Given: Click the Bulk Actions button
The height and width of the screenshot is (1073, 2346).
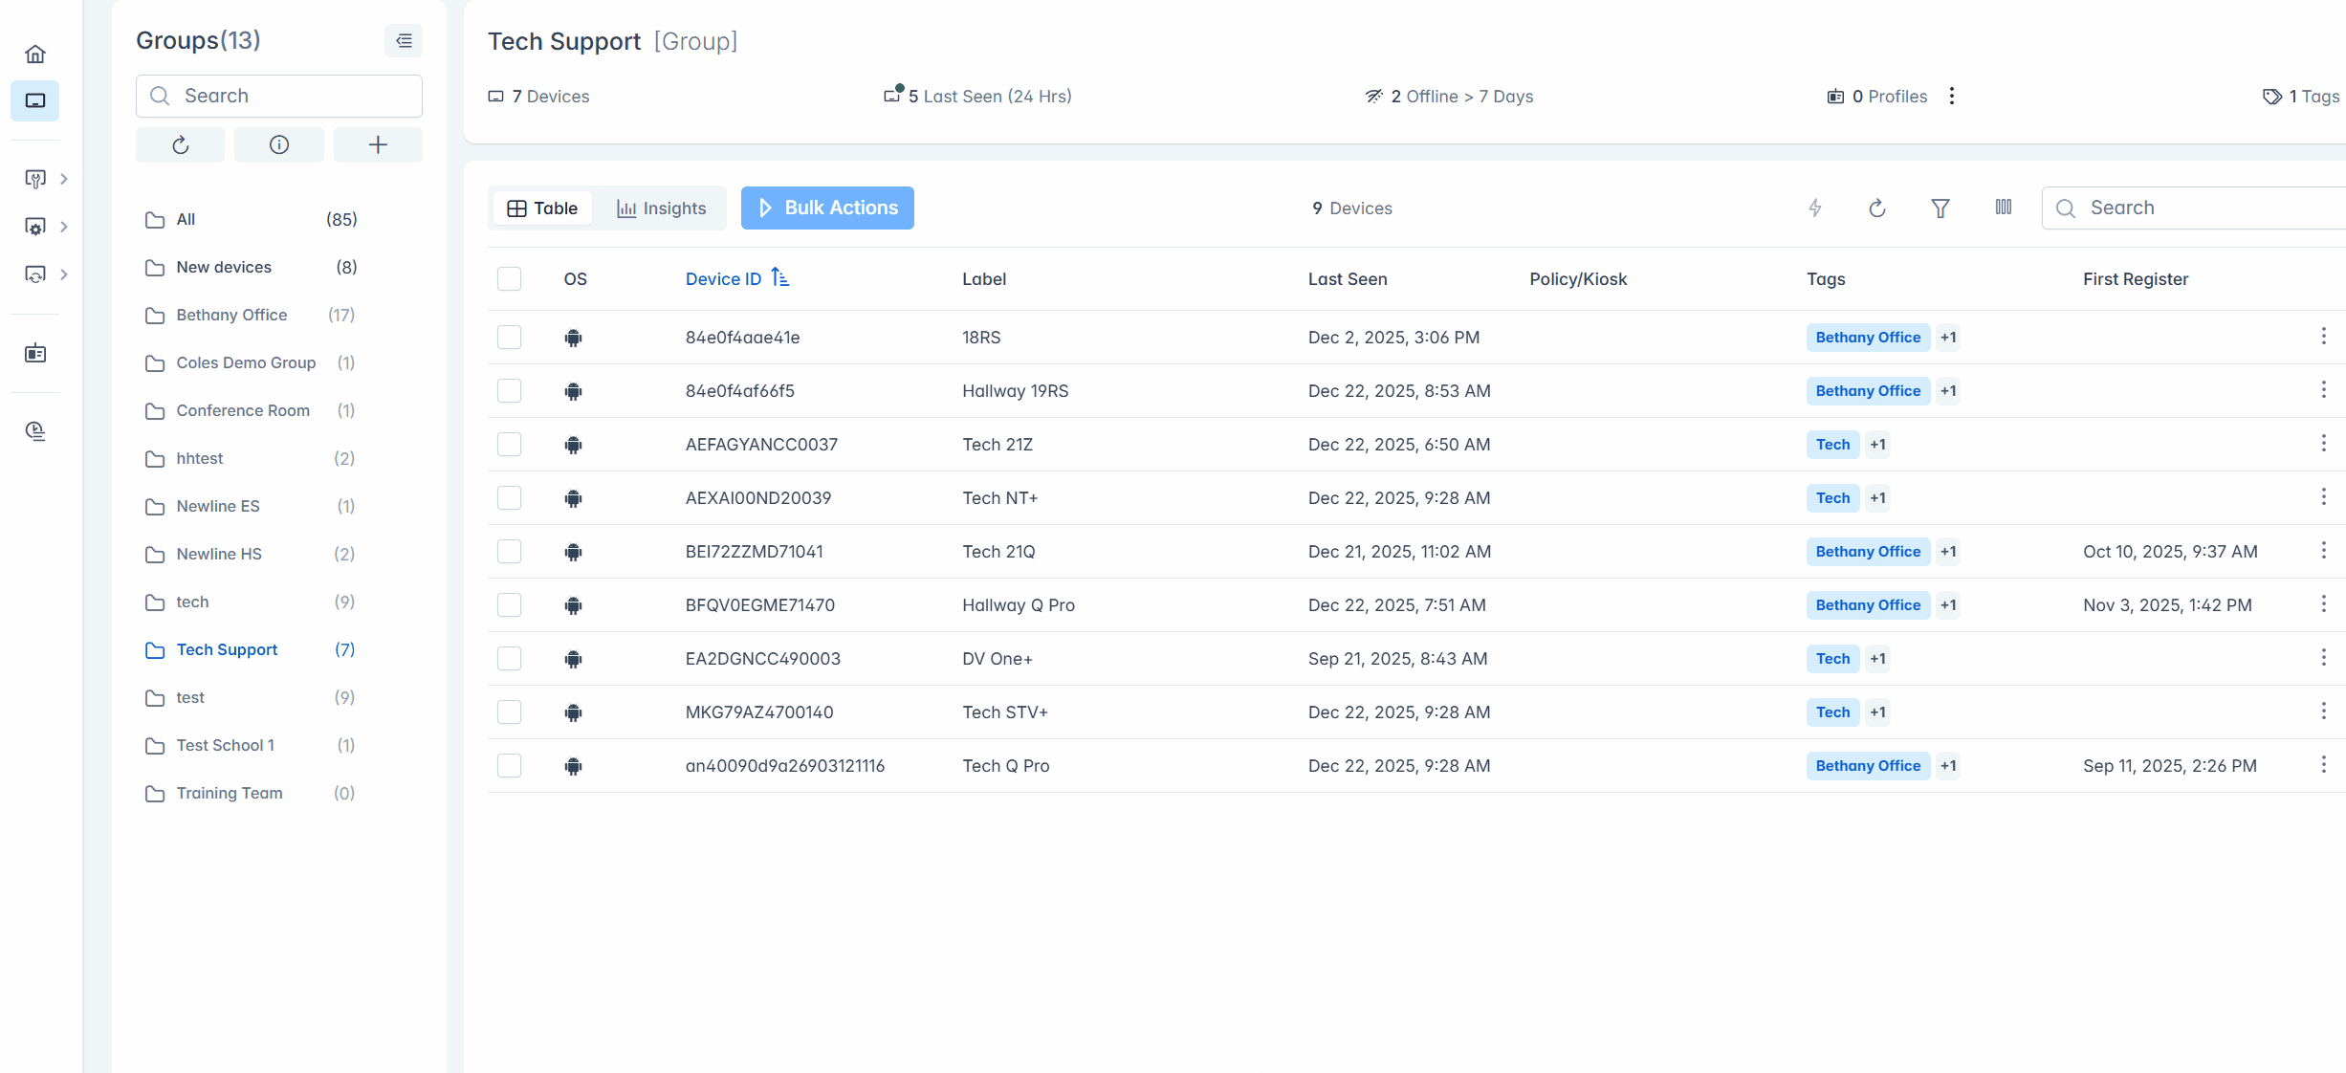Looking at the screenshot, I should [827, 208].
